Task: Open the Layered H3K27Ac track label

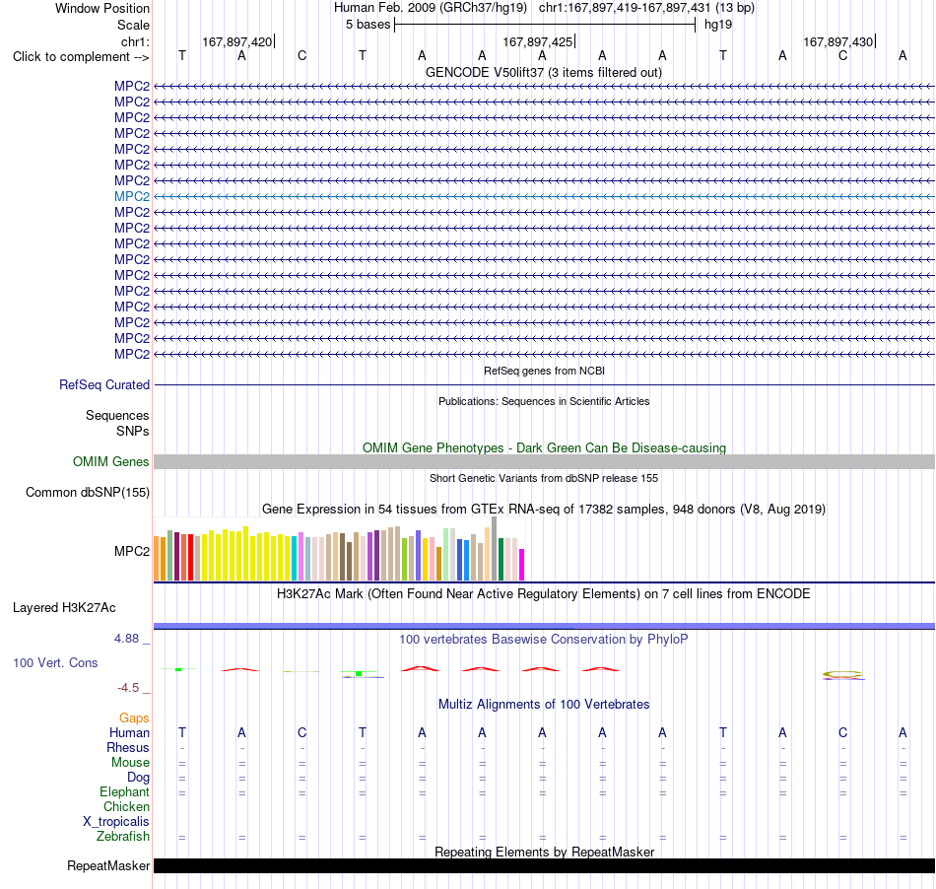Action: click(64, 608)
